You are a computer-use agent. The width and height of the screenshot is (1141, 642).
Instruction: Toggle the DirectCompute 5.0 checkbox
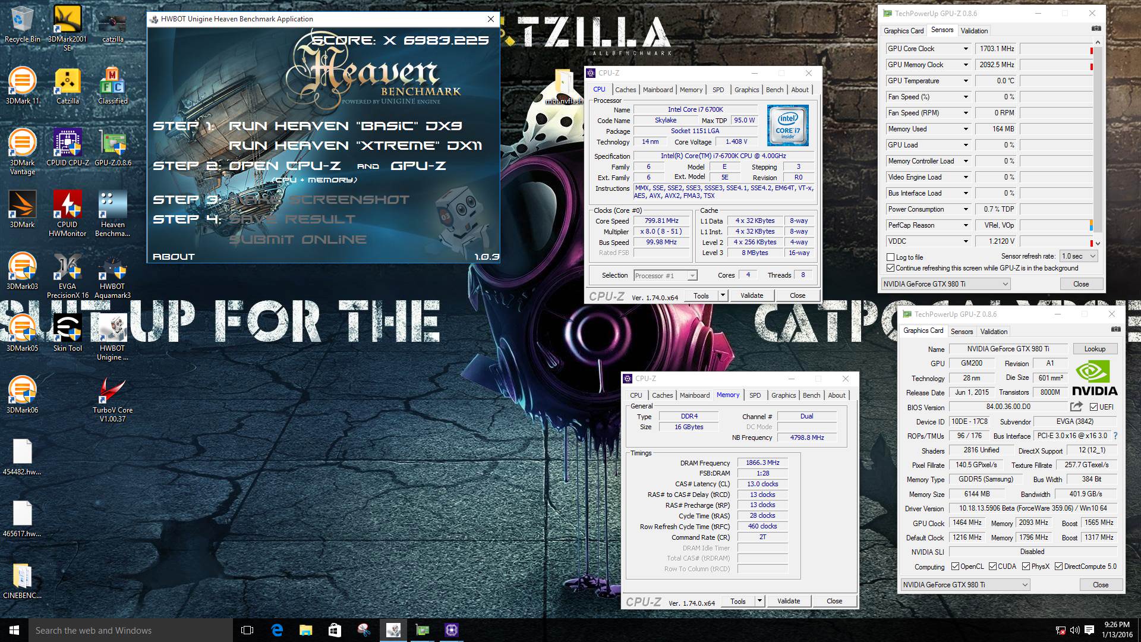(x=1058, y=567)
